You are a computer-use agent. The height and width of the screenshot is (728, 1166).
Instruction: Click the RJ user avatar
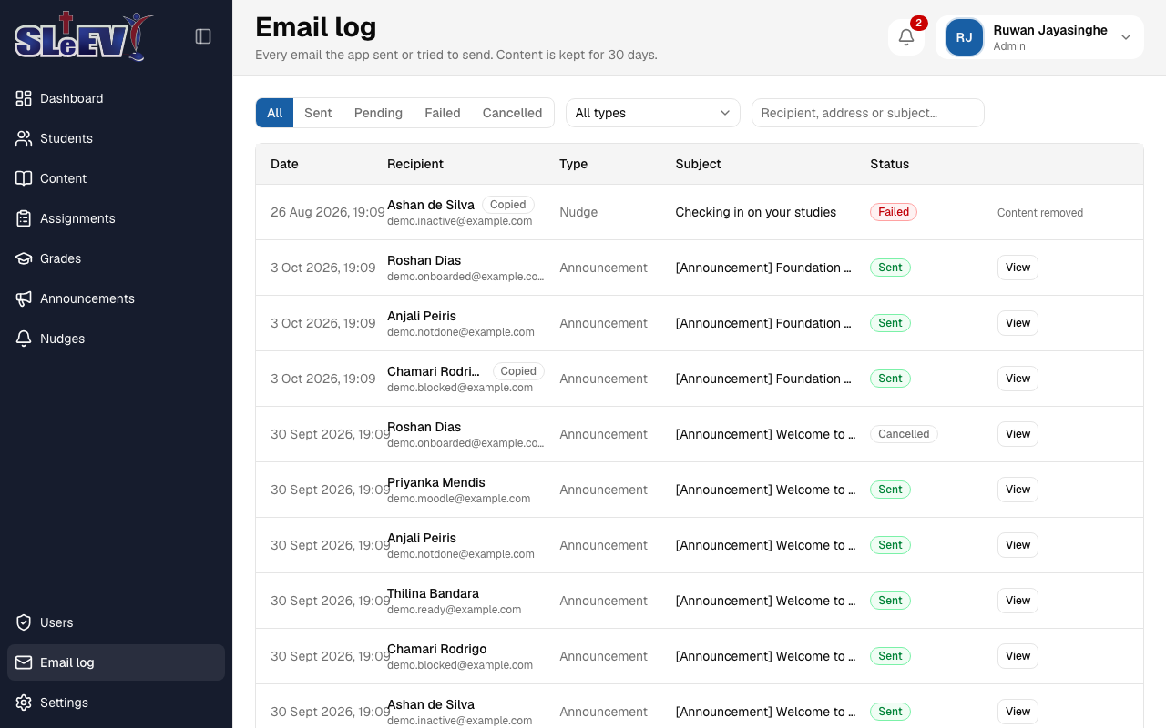tap(965, 37)
